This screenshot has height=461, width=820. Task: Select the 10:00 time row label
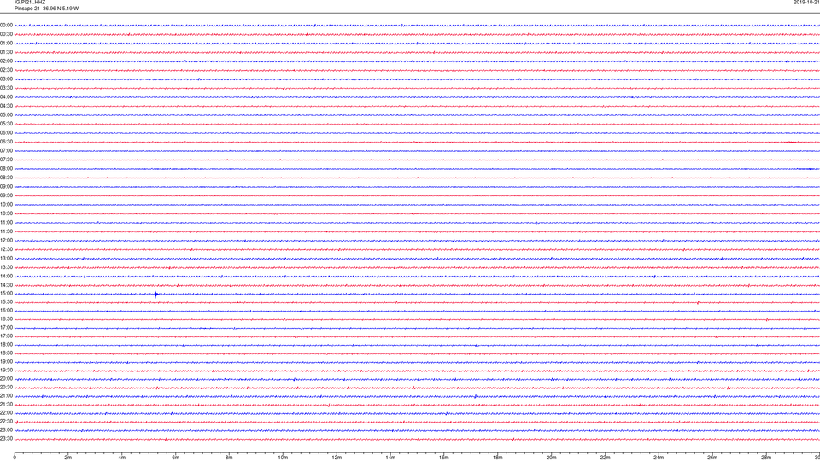(x=6, y=204)
